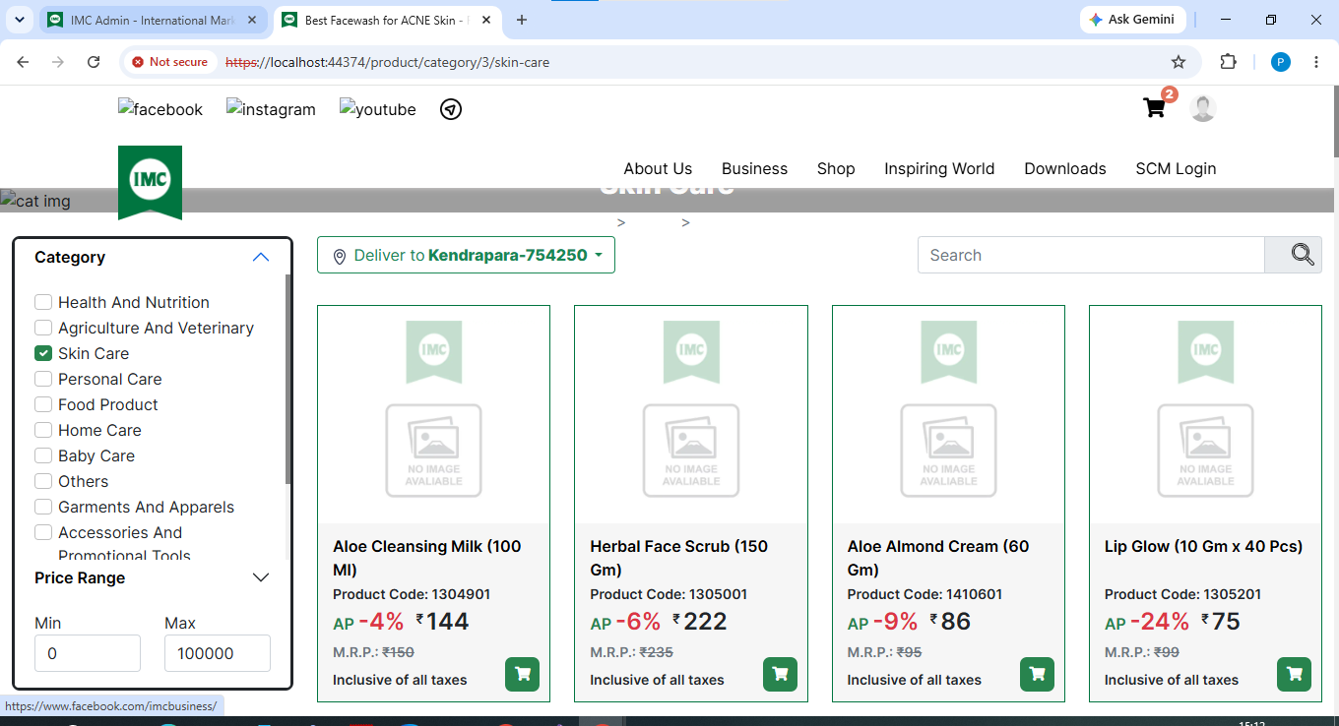Enable the Baby Care checkbox
Screen dimensions: 1339x726
coord(43,455)
